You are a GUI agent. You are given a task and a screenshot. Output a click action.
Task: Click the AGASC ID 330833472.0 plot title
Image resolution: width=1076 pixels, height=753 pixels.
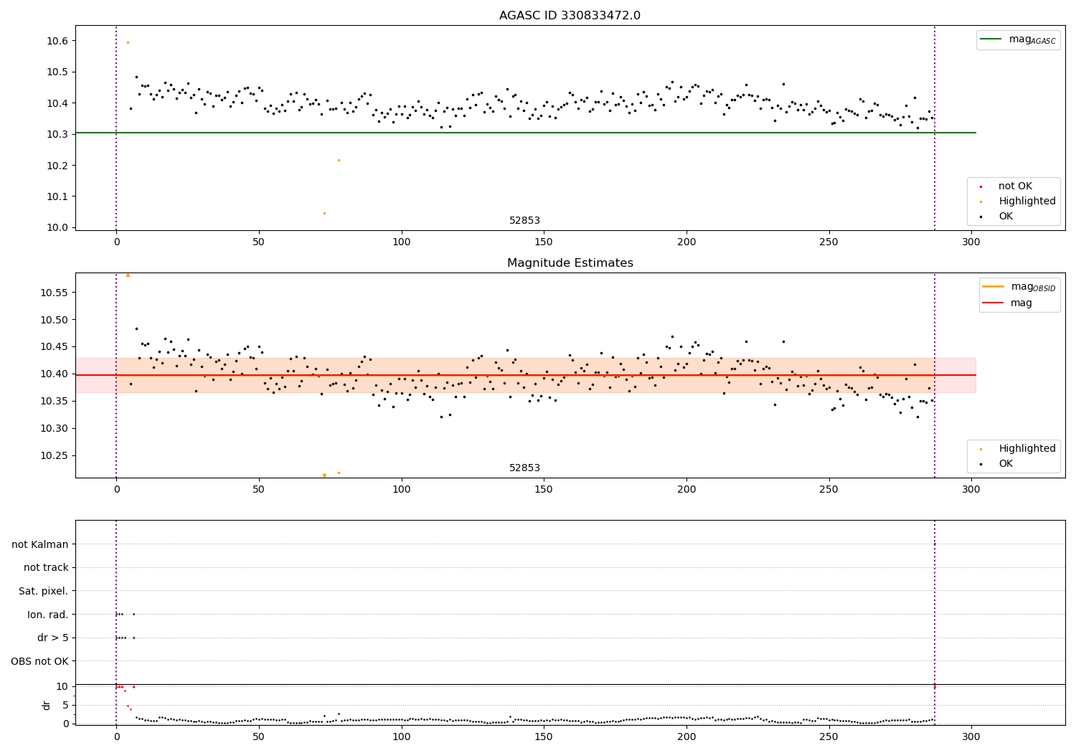coord(570,16)
